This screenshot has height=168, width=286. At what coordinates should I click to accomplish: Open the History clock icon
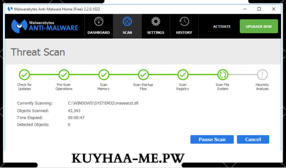(x=184, y=21)
